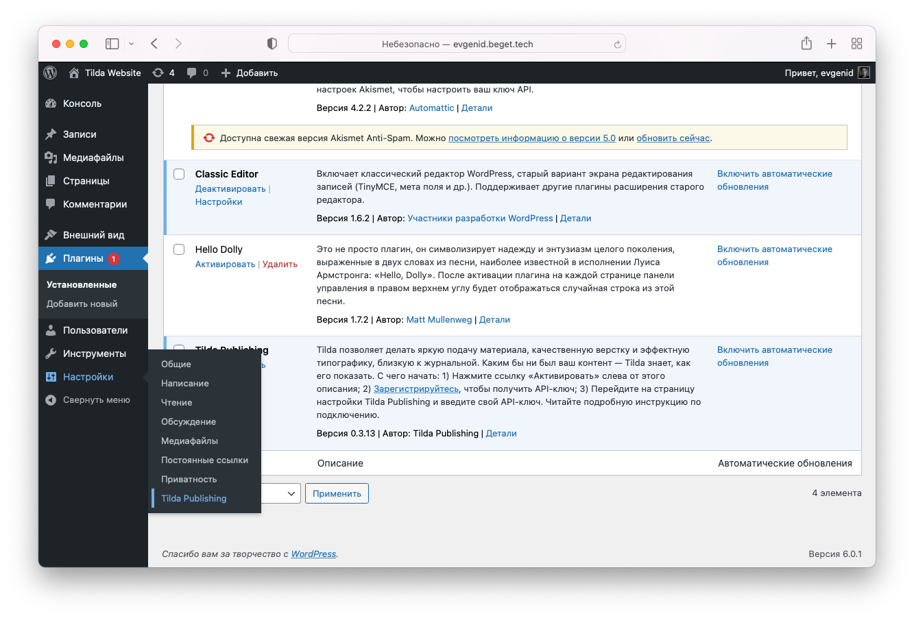Click the Медиафайлы media icon

coord(51,158)
